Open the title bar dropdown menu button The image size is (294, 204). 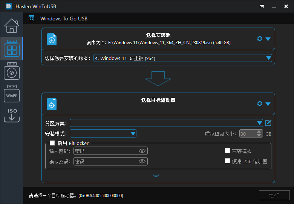tap(262, 7)
